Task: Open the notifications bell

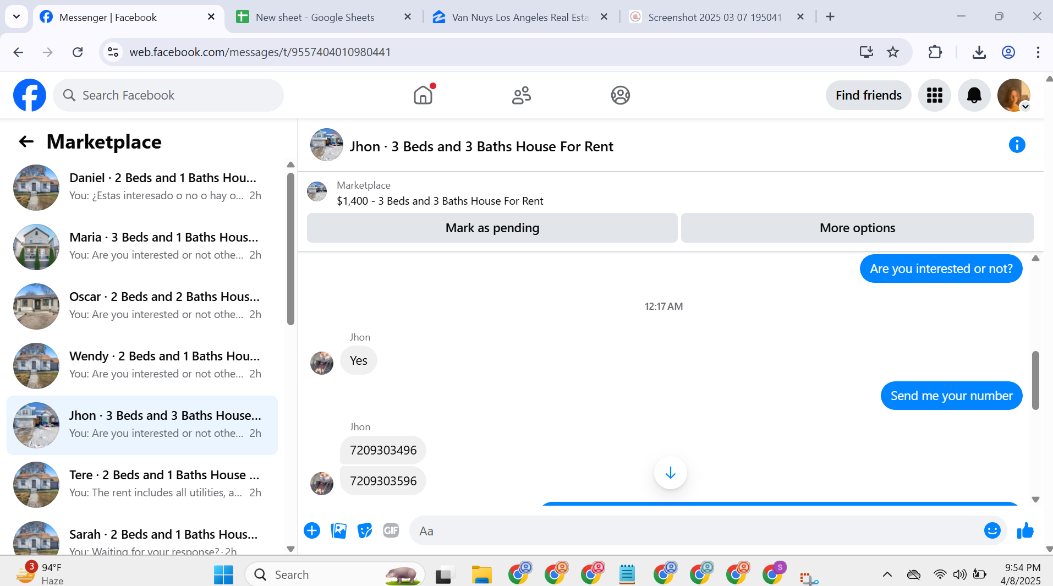Action: coord(974,95)
